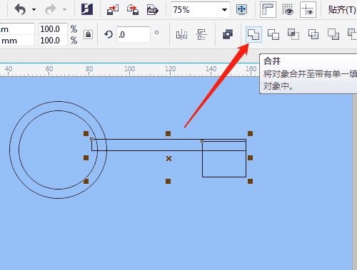Screen dimensions: 357x270
Task: Open the redo history dropdown arrow
Action: pyautogui.click(x=64, y=10)
